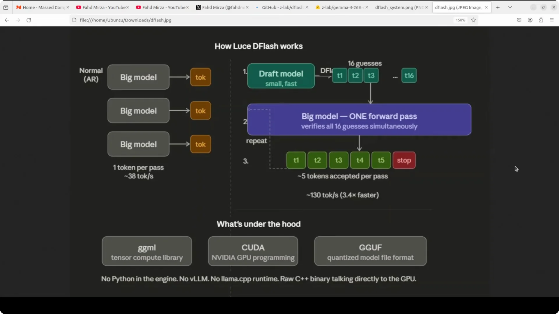
Task: Click the forward navigation arrow
Action: (18, 20)
